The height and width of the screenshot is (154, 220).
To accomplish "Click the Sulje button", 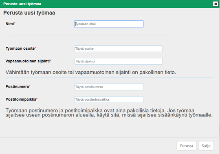I will pyautogui.click(x=206, y=146).
